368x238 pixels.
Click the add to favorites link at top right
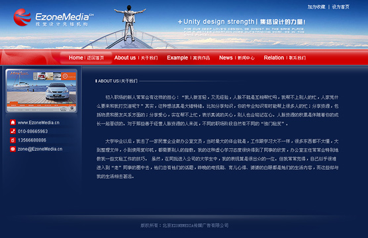pyautogui.click(x=316, y=7)
